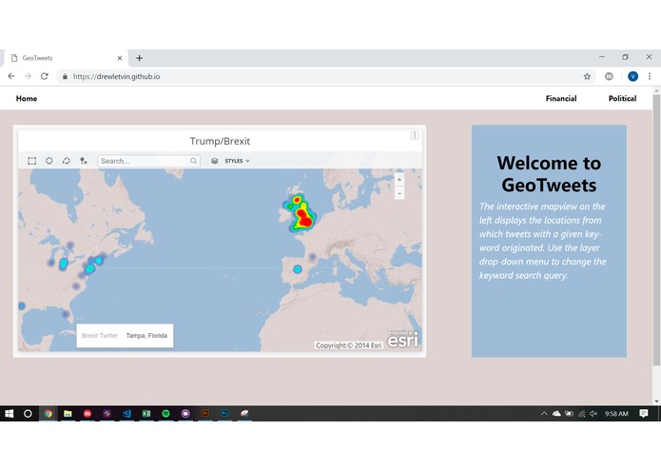Open Chrome profile avatar V
This screenshot has height=470, width=661.
point(632,76)
